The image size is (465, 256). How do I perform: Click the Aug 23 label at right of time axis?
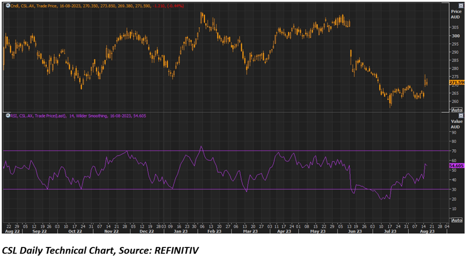pos(426,231)
